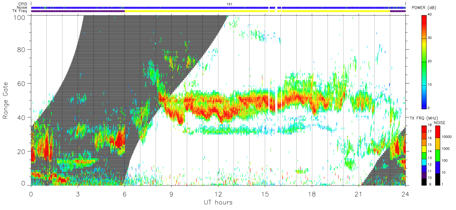Click the yellow section of the TX Freq strip
Screen dimensions: 456x210
[257, 11]
